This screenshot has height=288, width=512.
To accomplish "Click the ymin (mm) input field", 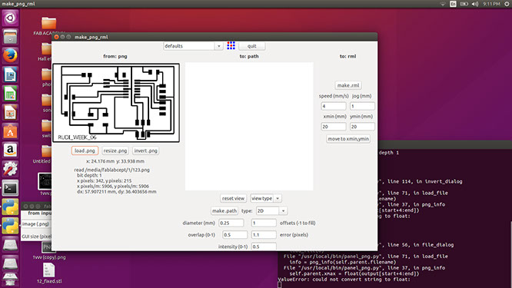I will coord(362,127).
